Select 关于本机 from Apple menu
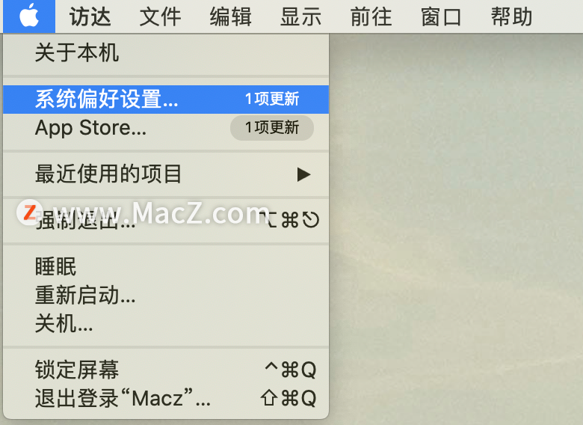 pyautogui.click(x=166, y=53)
